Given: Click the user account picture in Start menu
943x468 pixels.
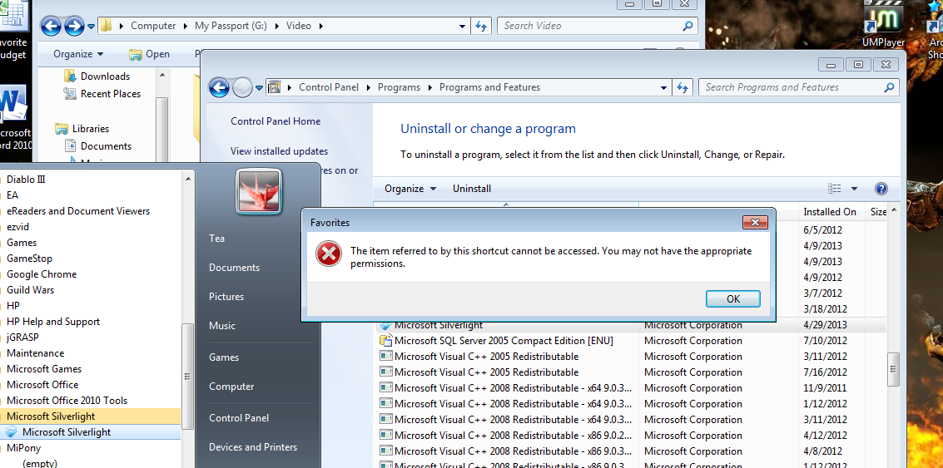Looking at the screenshot, I should click(258, 191).
